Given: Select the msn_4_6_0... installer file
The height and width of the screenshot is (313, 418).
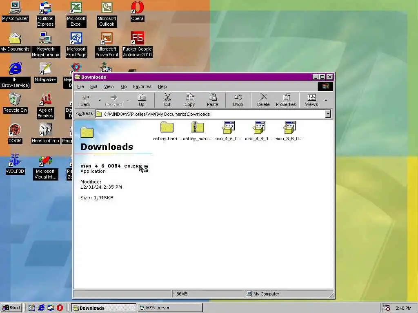Looking at the screenshot, I should (258, 131).
